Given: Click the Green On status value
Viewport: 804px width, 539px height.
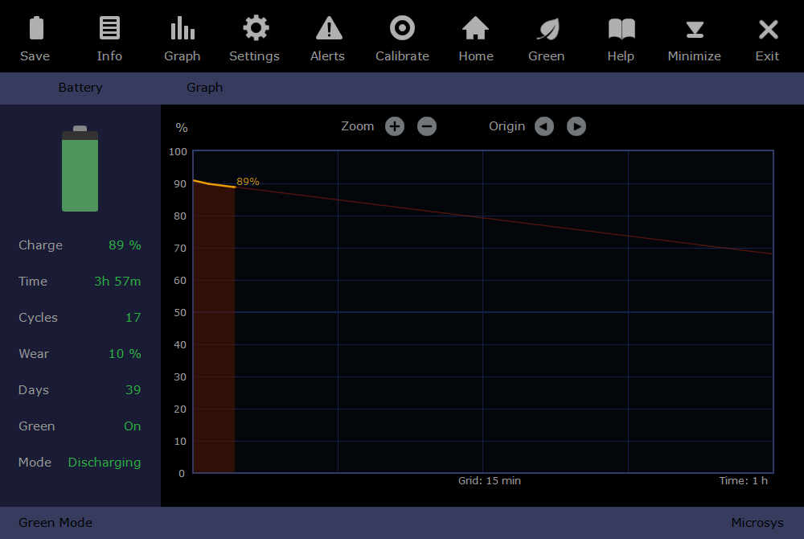Looking at the screenshot, I should (x=132, y=426).
